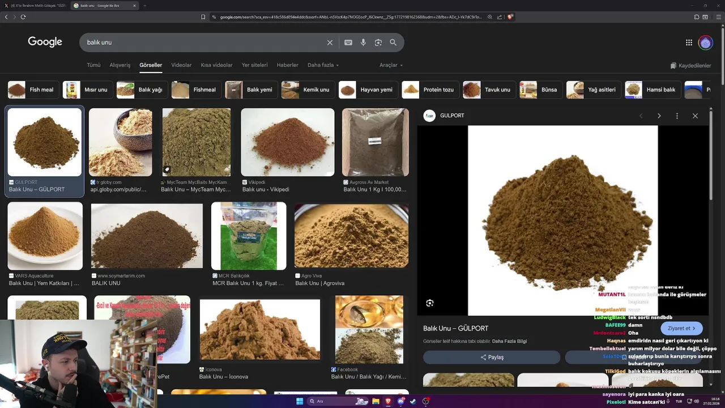Open the on-screen keyboard input tool
Image resolution: width=725 pixels, height=408 pixels.
click(348, 42)
